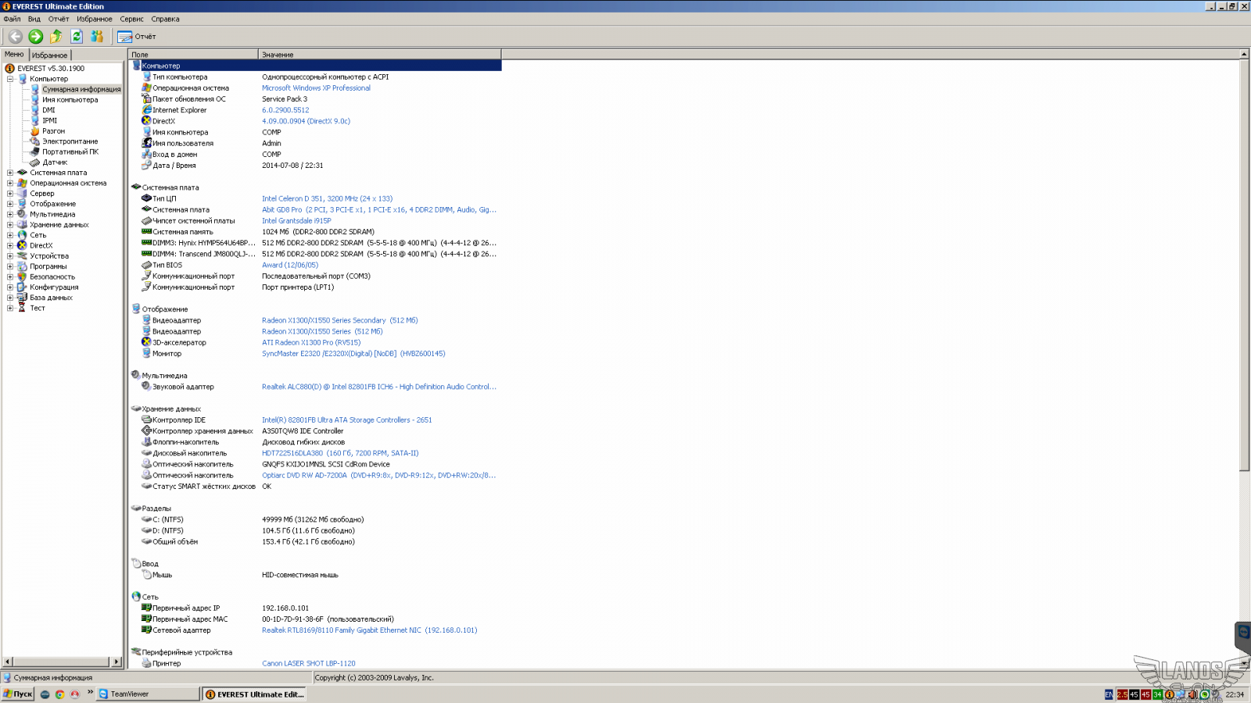
Task: Collapse the Компьютер tree node
Action: click(x=10, y=79)
